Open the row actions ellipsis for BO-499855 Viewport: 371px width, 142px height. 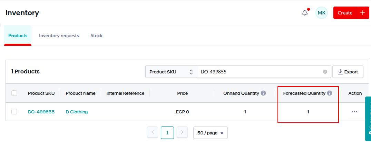354,112
